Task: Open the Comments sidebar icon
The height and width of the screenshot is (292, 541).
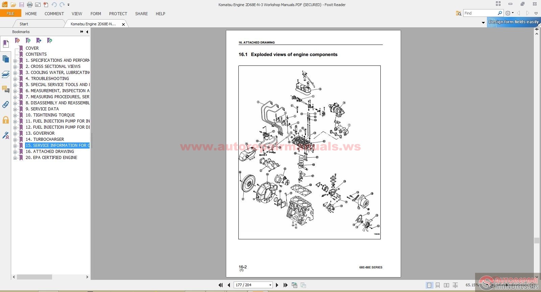Action: [5, 89]
